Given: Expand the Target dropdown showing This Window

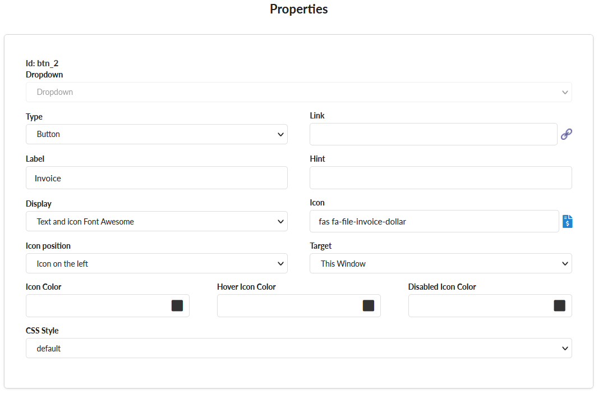Looking at the screenshot, I should 440,263.
